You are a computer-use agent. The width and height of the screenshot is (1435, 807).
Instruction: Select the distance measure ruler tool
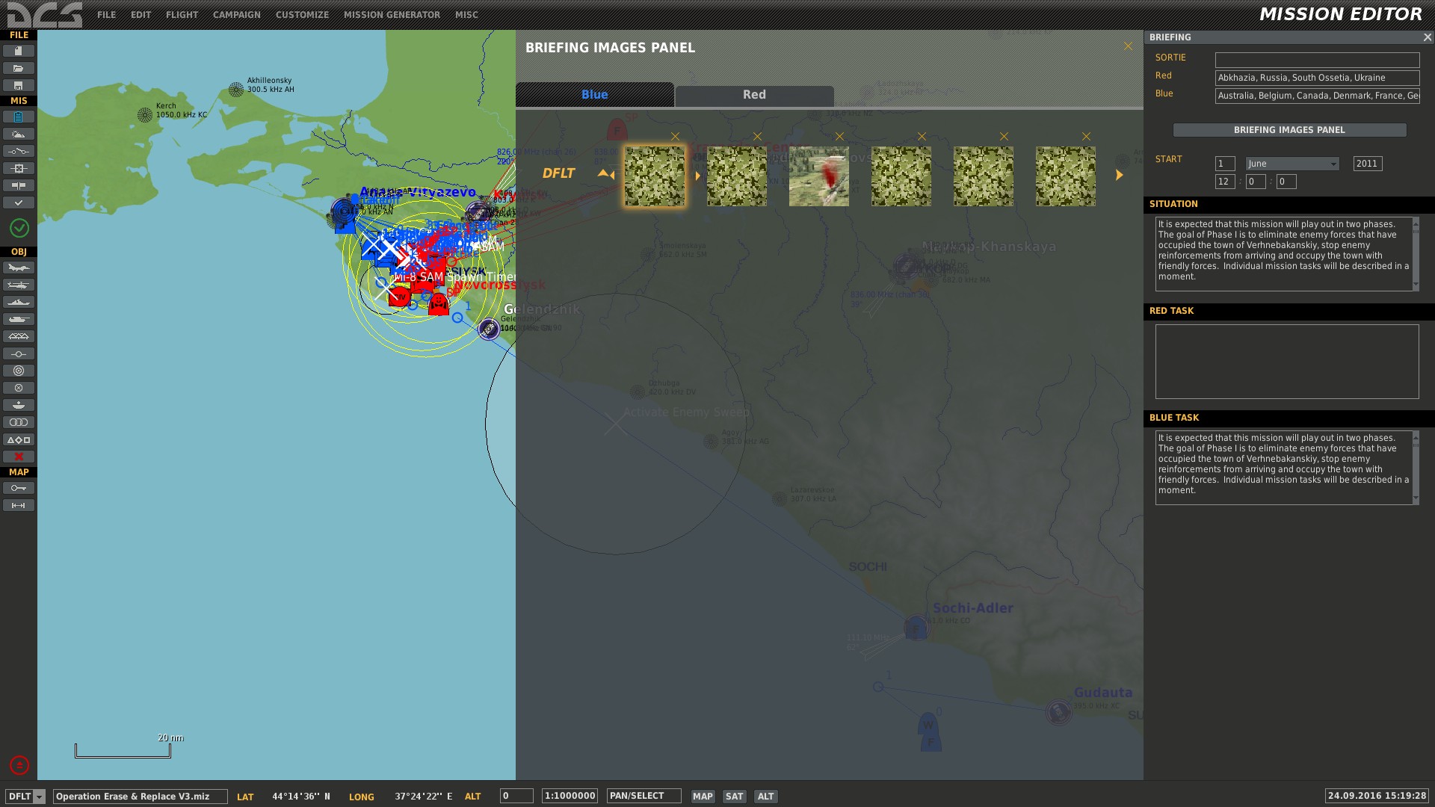pos(19,505)
